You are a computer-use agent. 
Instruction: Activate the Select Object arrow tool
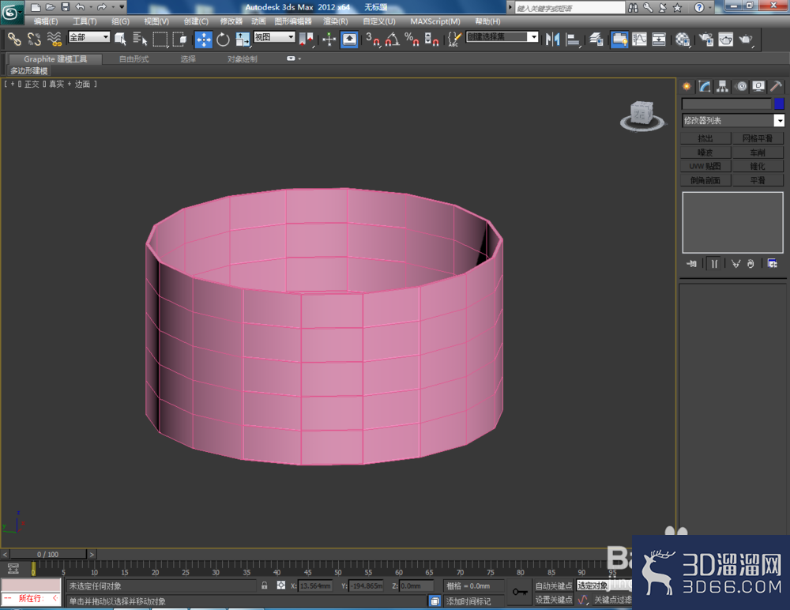pos(120,39)
